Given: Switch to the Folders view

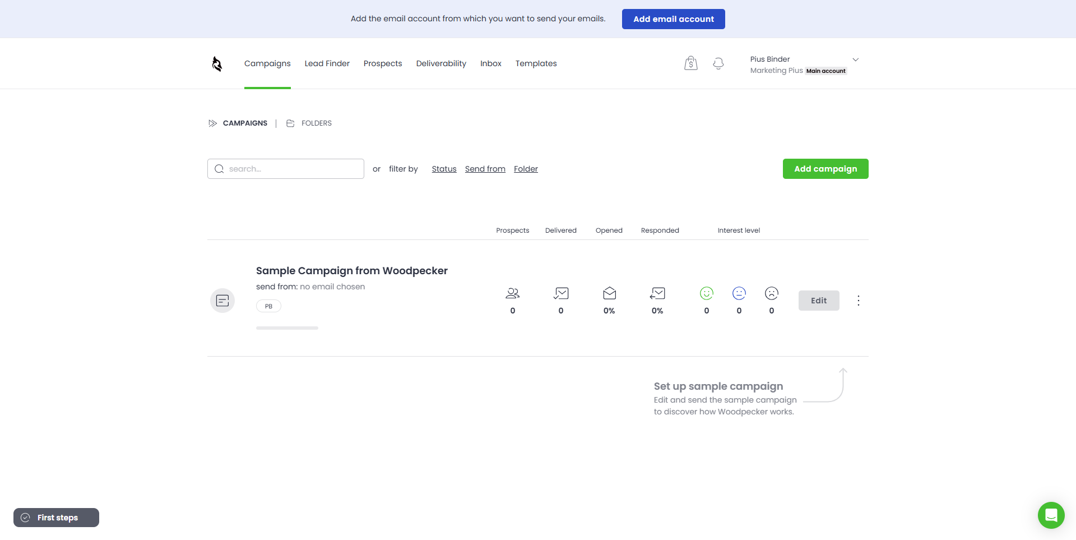Looking at the screenshot, I should [x=316, y=123].
